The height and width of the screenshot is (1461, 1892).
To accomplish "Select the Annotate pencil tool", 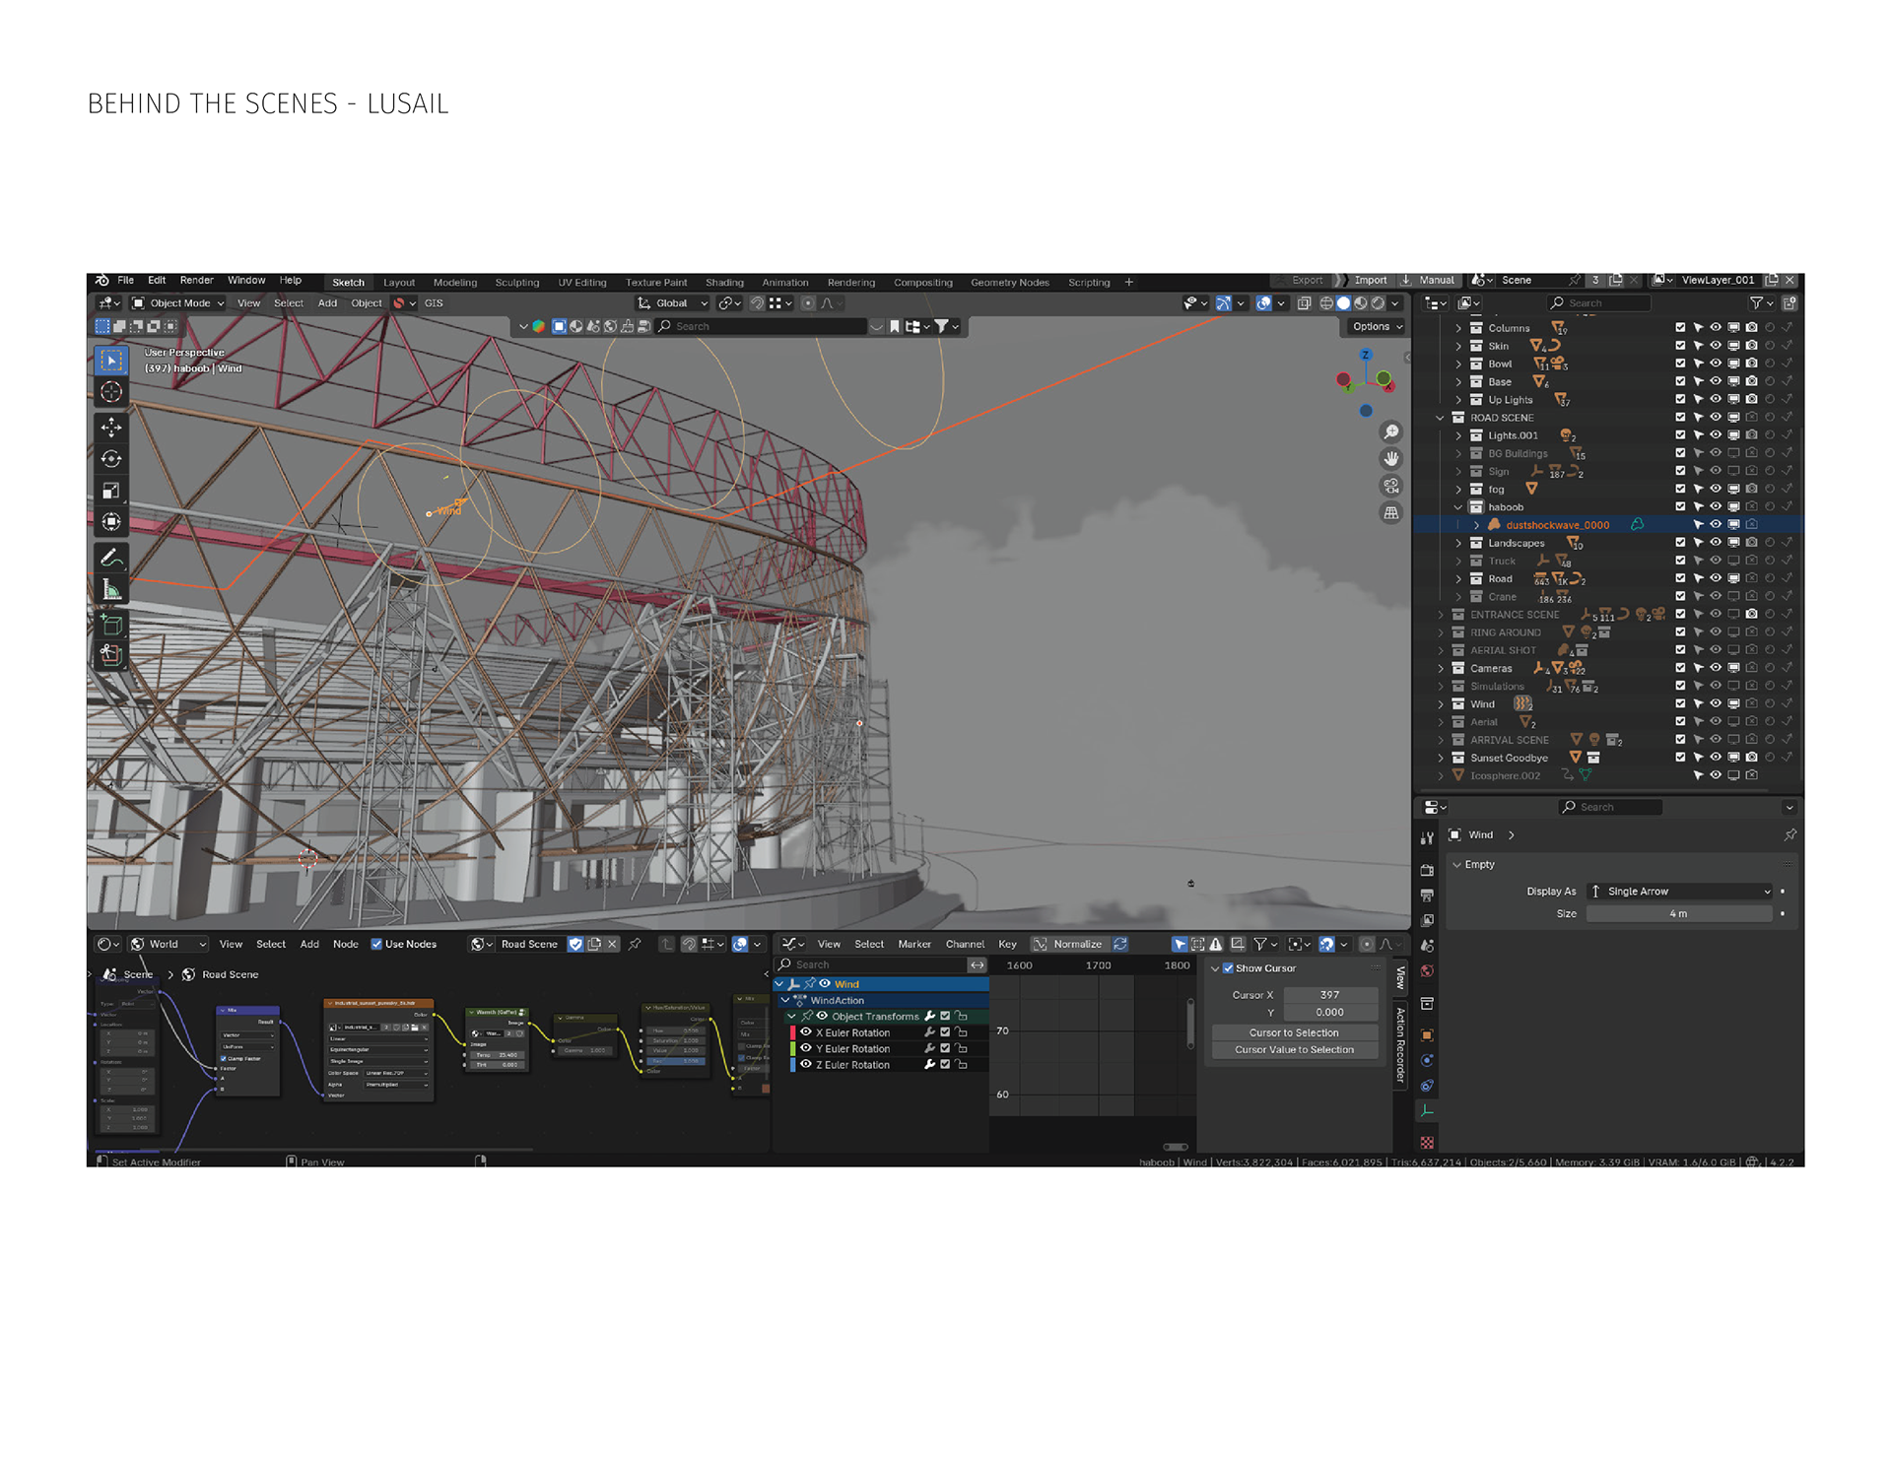I will pos(111,558).
